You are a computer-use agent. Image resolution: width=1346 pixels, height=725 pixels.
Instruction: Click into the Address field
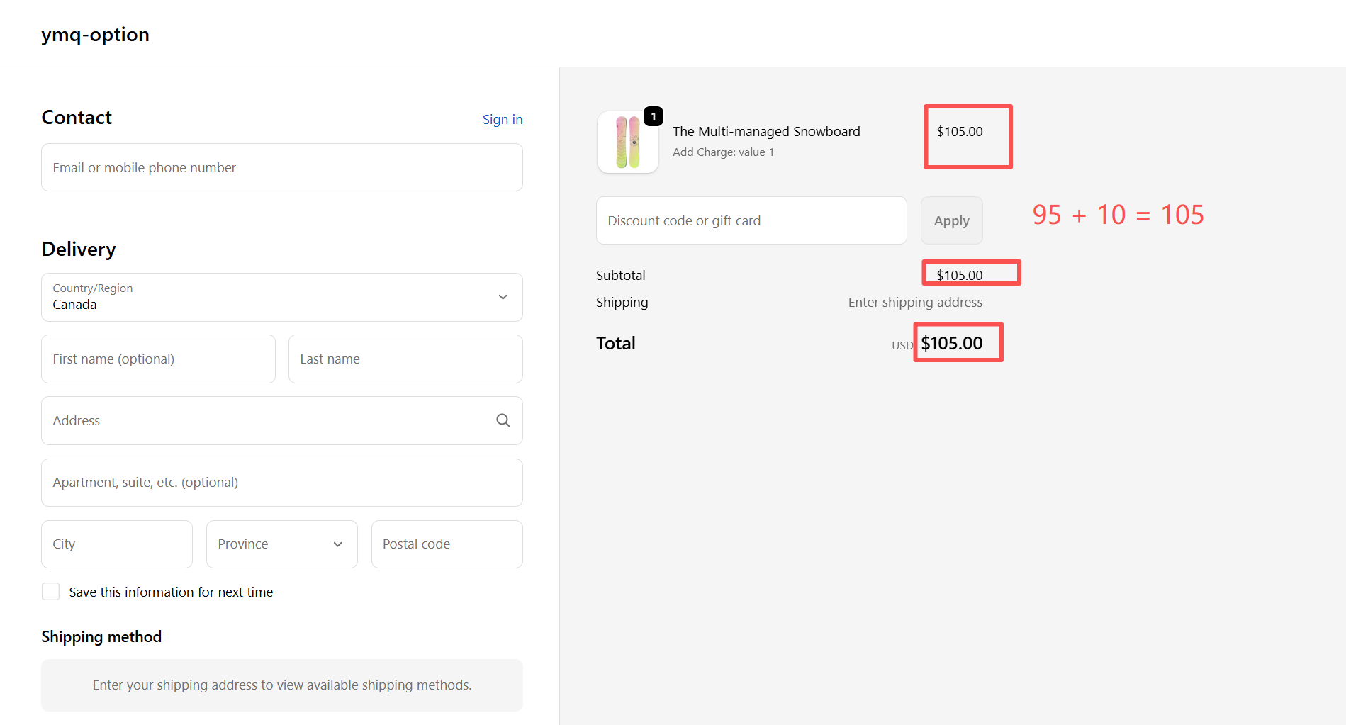coord(269,421)
